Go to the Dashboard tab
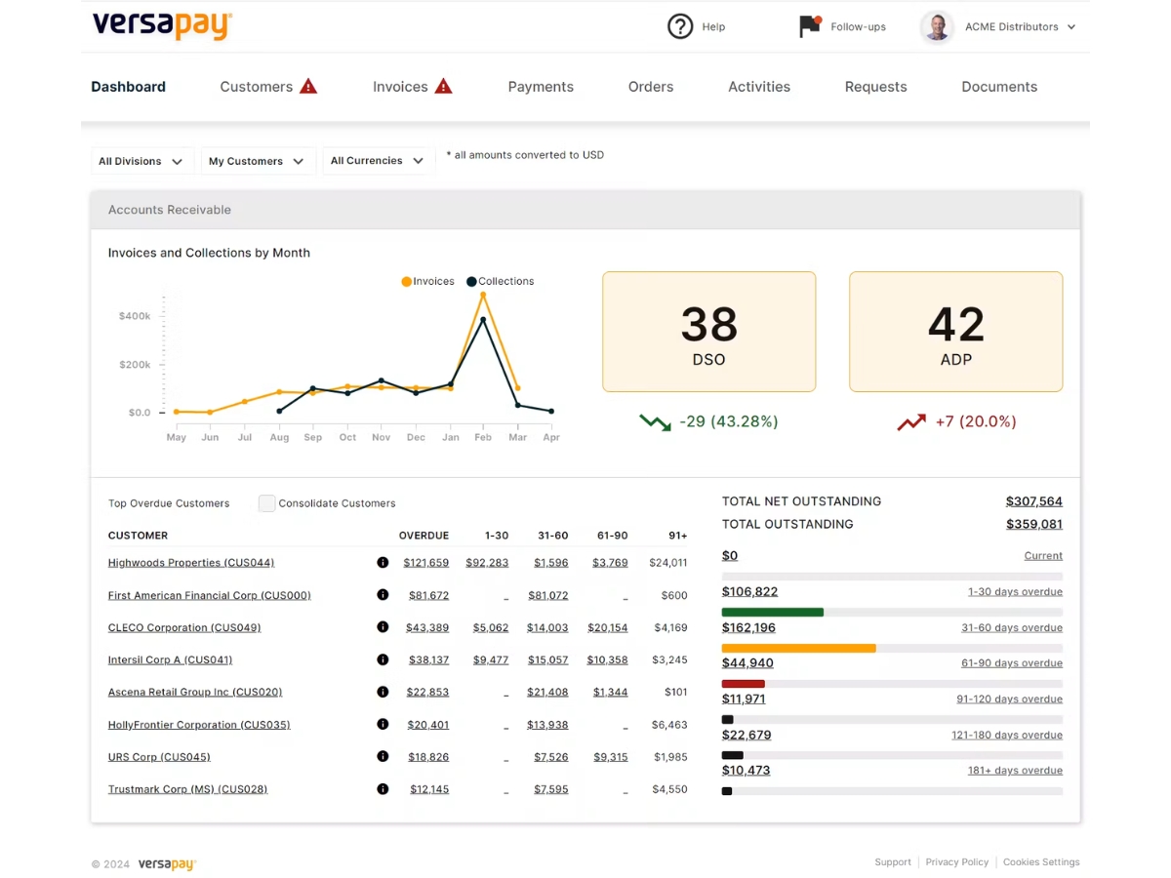 pyautogui.click(x=128, y=86)
